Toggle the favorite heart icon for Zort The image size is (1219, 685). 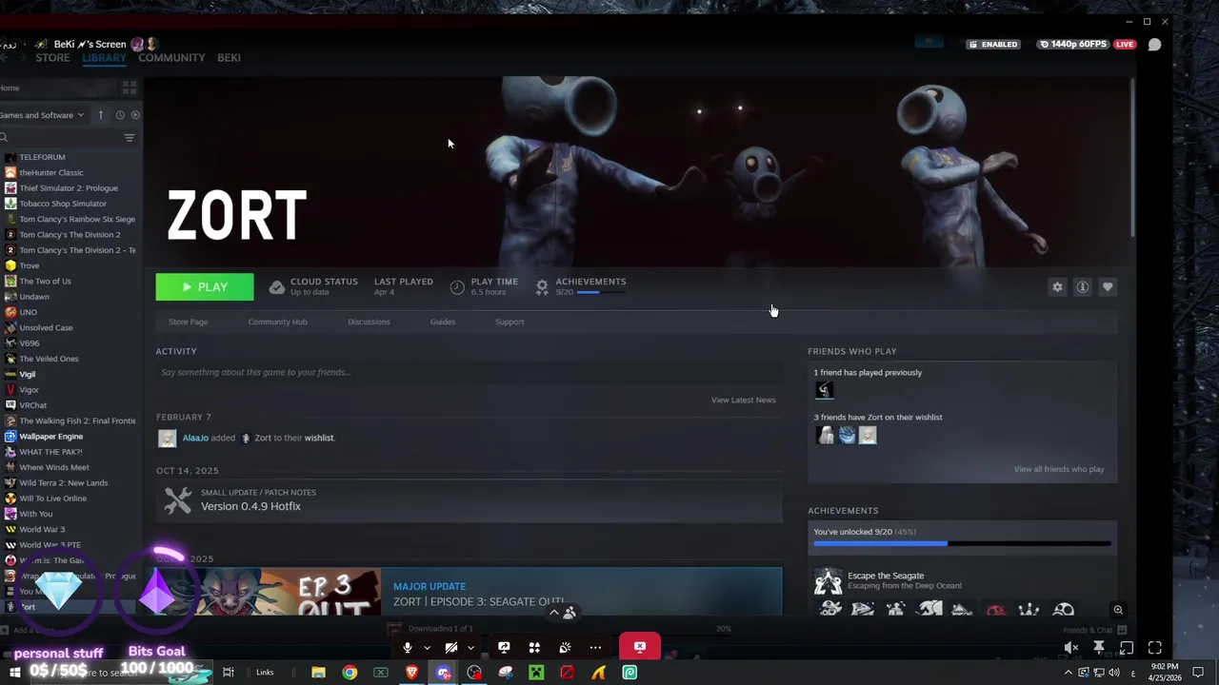tap(1108, 287)
